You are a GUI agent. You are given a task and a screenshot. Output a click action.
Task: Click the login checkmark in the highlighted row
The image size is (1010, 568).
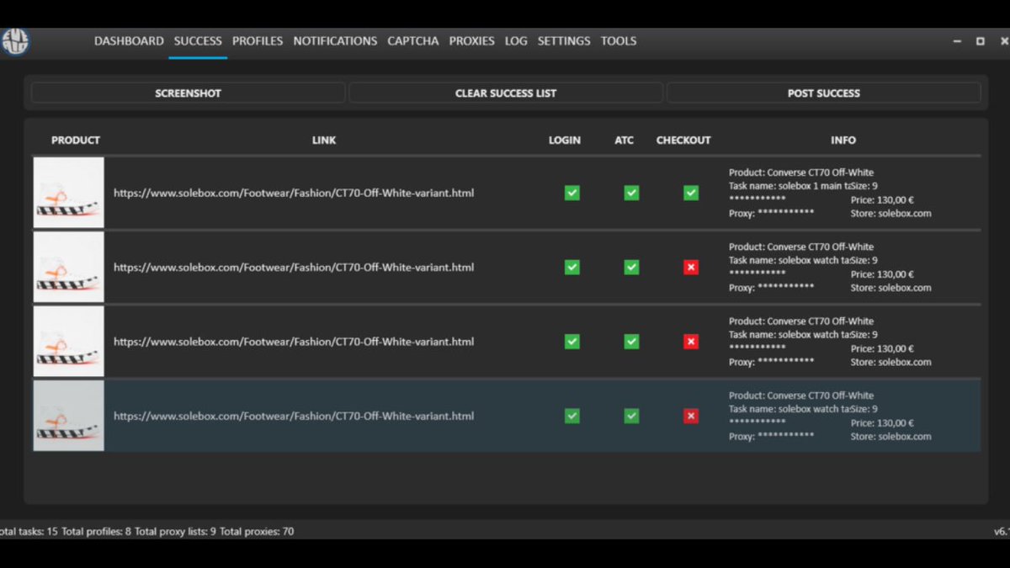pyautogui.click(x=572, y=417)
